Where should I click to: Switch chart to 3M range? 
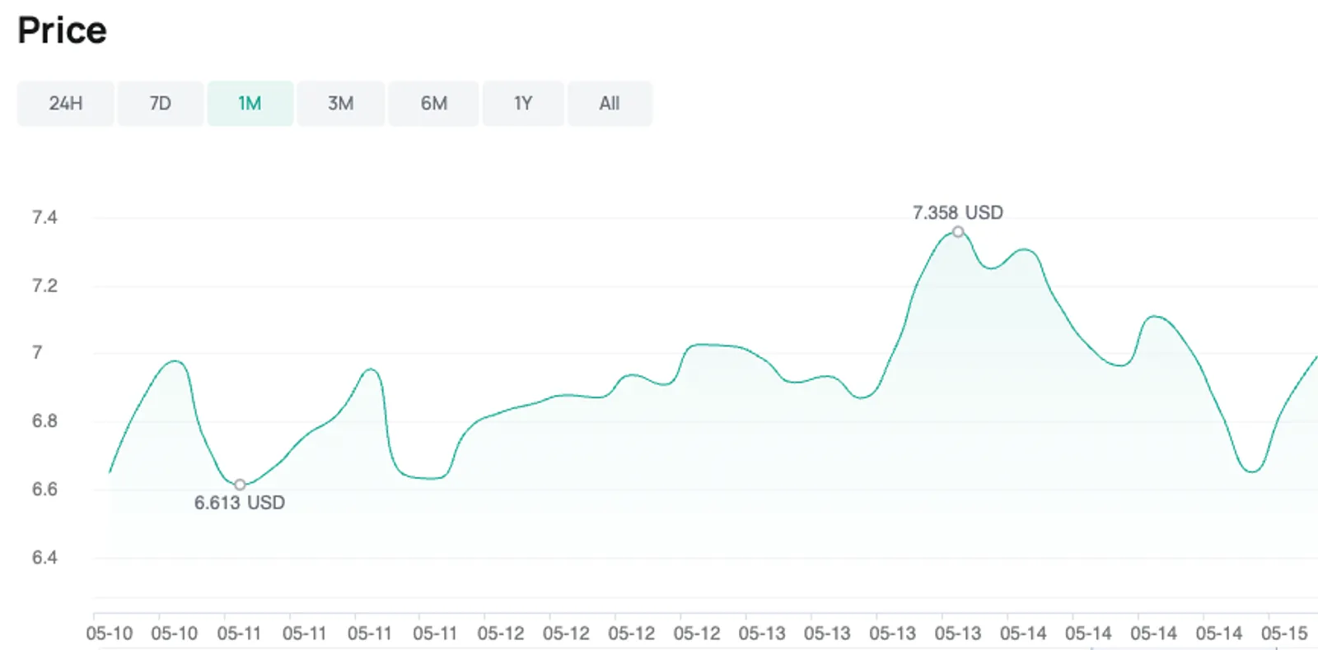coord(341,104)
